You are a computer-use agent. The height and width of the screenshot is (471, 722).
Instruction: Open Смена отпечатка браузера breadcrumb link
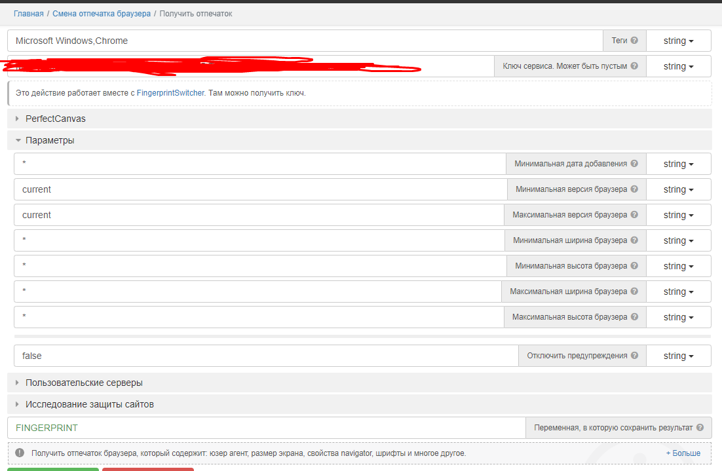click(102, 14)
